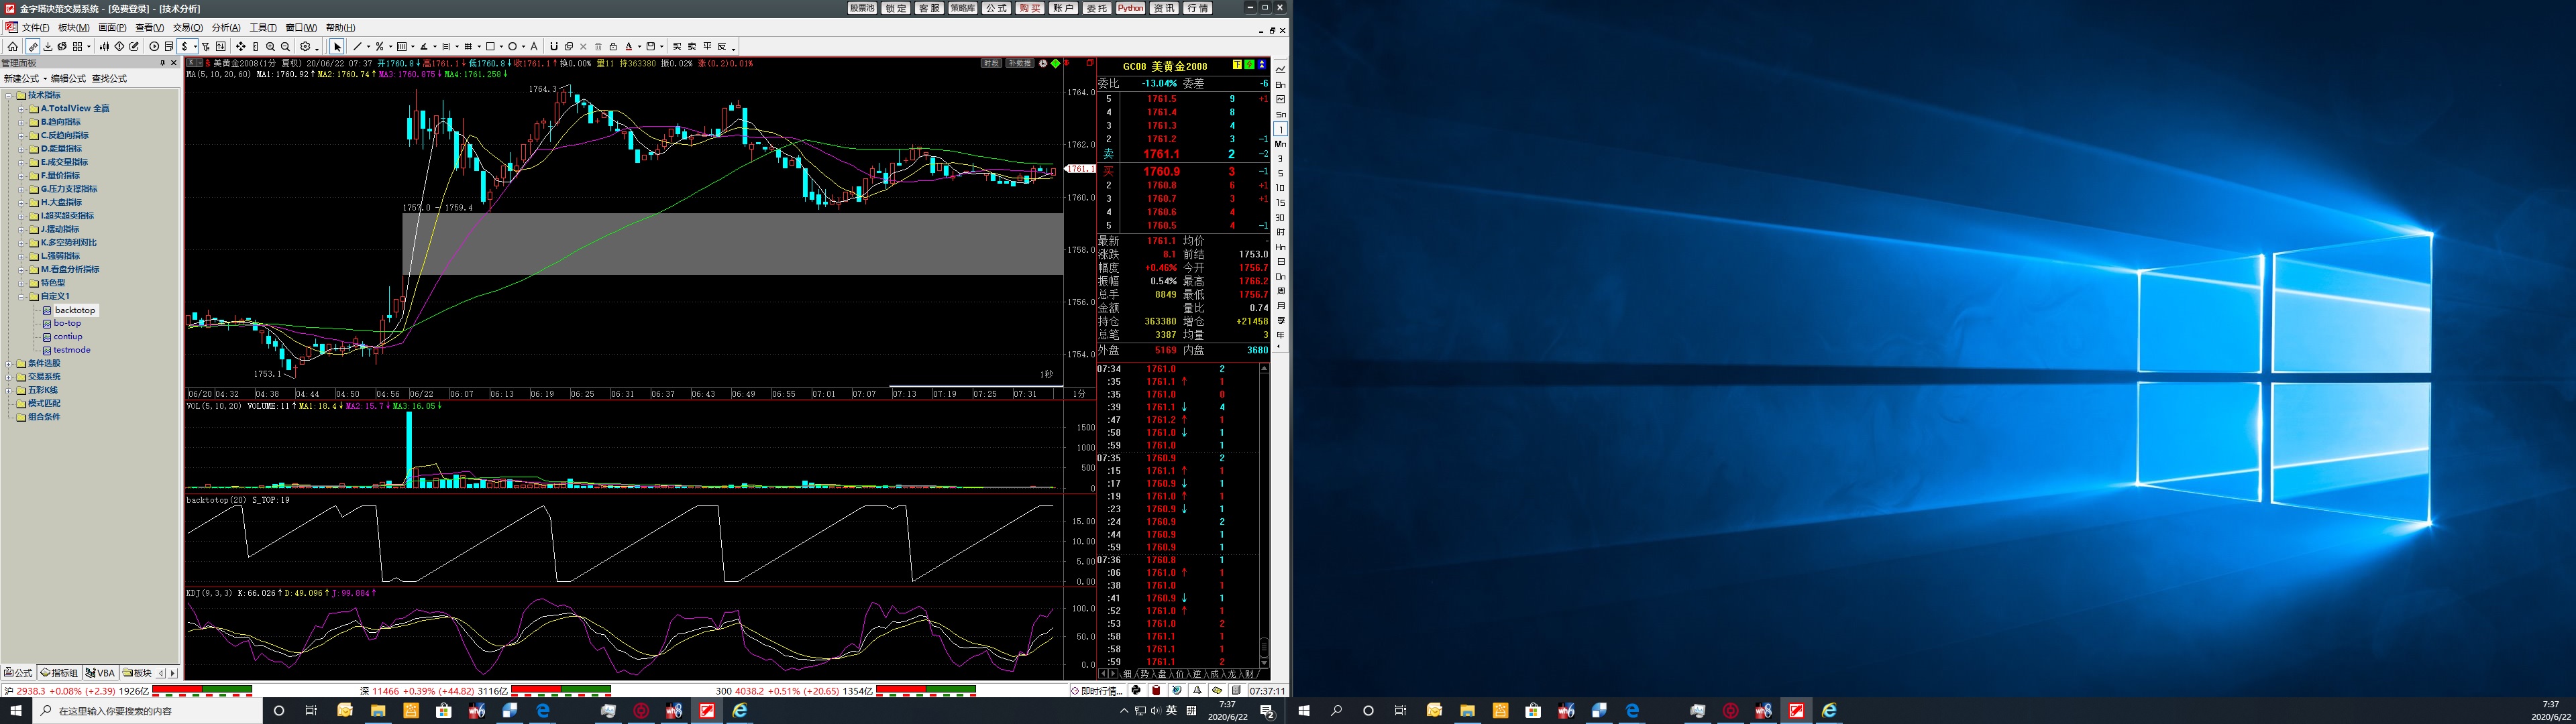Click 编辑公式 in the management panel
Viewport: 2576px width, 724px height.
[68, 78]
